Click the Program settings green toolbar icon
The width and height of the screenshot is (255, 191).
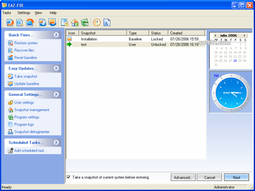tap(84, 22)
